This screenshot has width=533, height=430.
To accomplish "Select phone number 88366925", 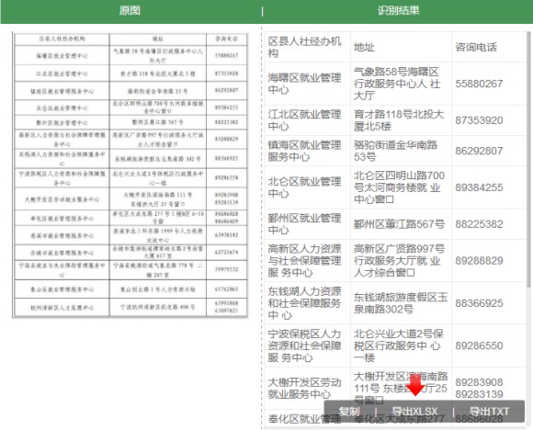I will (479, 303).
